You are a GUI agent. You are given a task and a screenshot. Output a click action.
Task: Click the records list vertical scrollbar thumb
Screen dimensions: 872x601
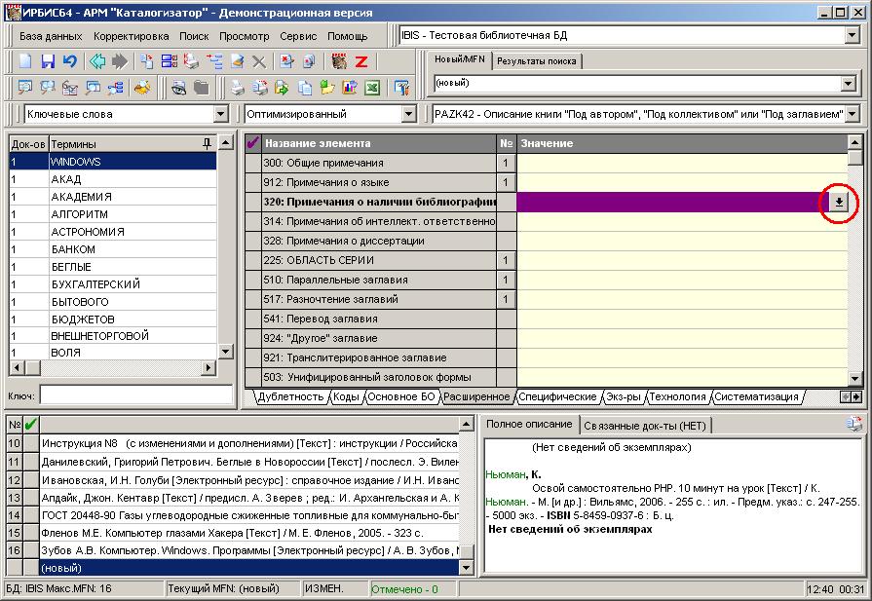(x=466, y=552)
